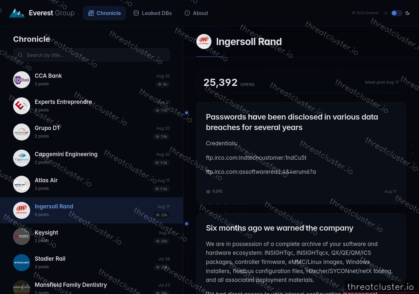
Task: Click the search magnifier icon
Action: (20, 55)
